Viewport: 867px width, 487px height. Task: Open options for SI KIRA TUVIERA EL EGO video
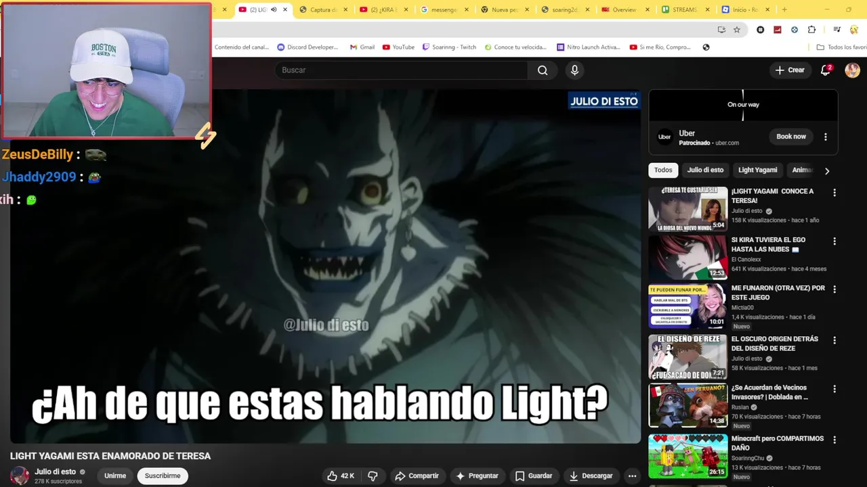pos(834,241)
